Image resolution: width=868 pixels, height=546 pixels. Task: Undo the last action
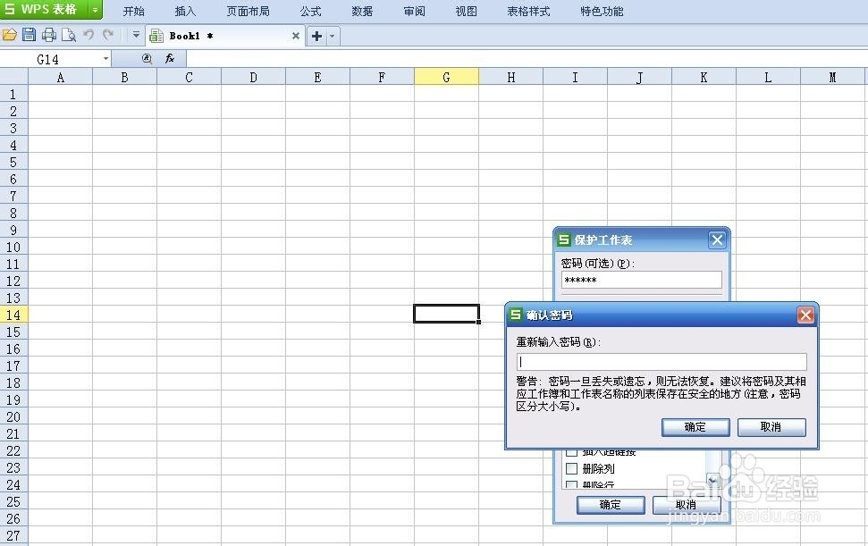[88, 36]
